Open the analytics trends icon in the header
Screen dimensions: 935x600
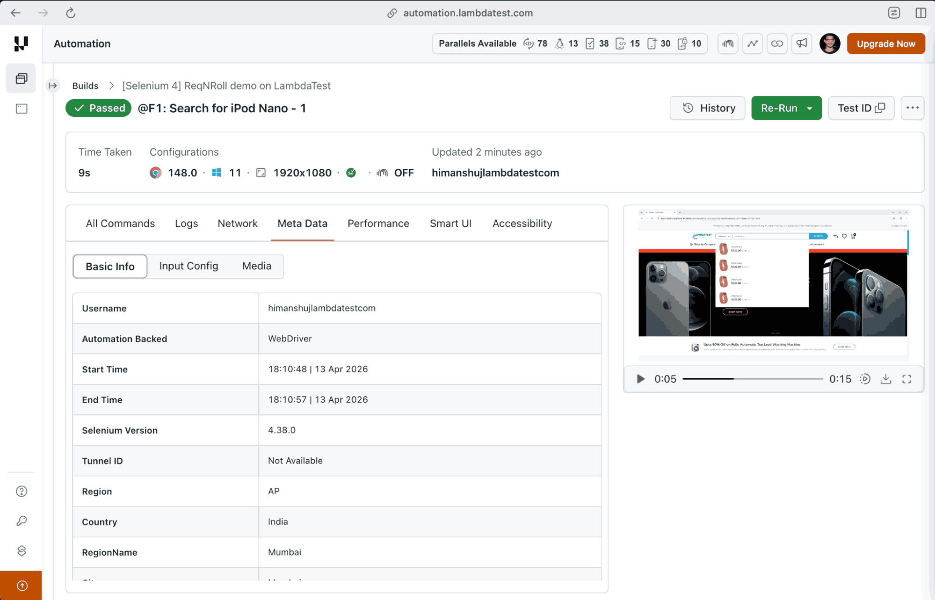click(x=752, y=43)
